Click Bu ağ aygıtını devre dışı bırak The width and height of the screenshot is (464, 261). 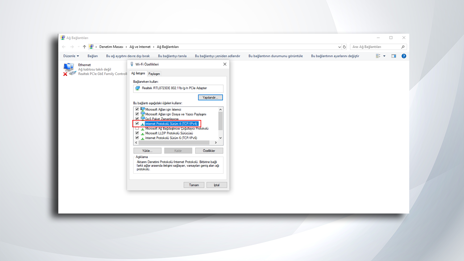click(128, 56)
